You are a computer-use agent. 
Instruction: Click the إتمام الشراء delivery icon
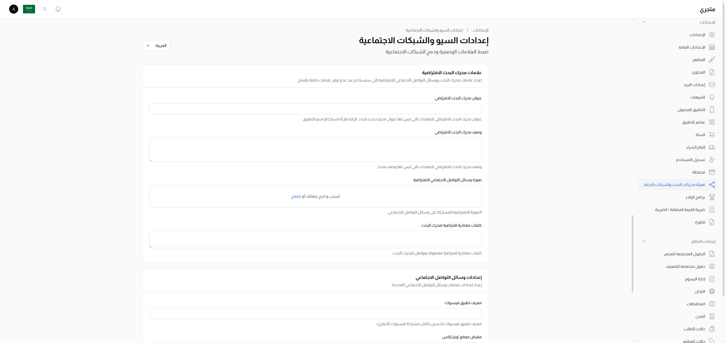pos(712,147)
